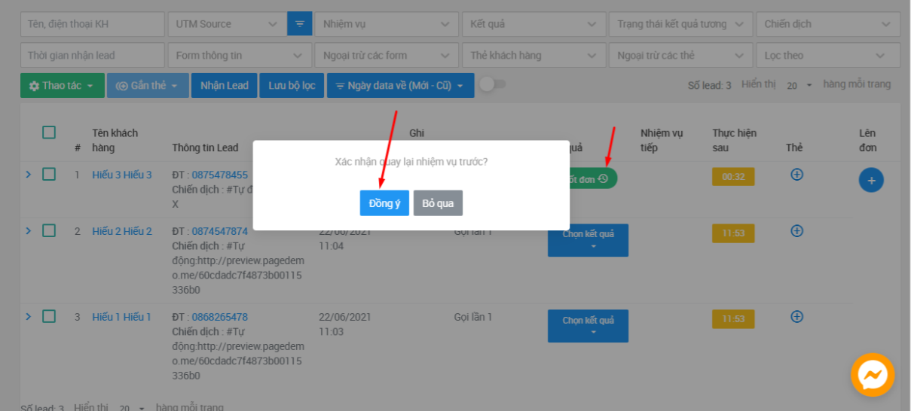Tick the checkbox for Hiếu 2 row
911x411 pixels.
click(x=49, y=231)
